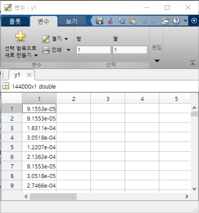The image size is (199, 213).
Task: Click the 열기 open variable button
Action: click(52, 39)
